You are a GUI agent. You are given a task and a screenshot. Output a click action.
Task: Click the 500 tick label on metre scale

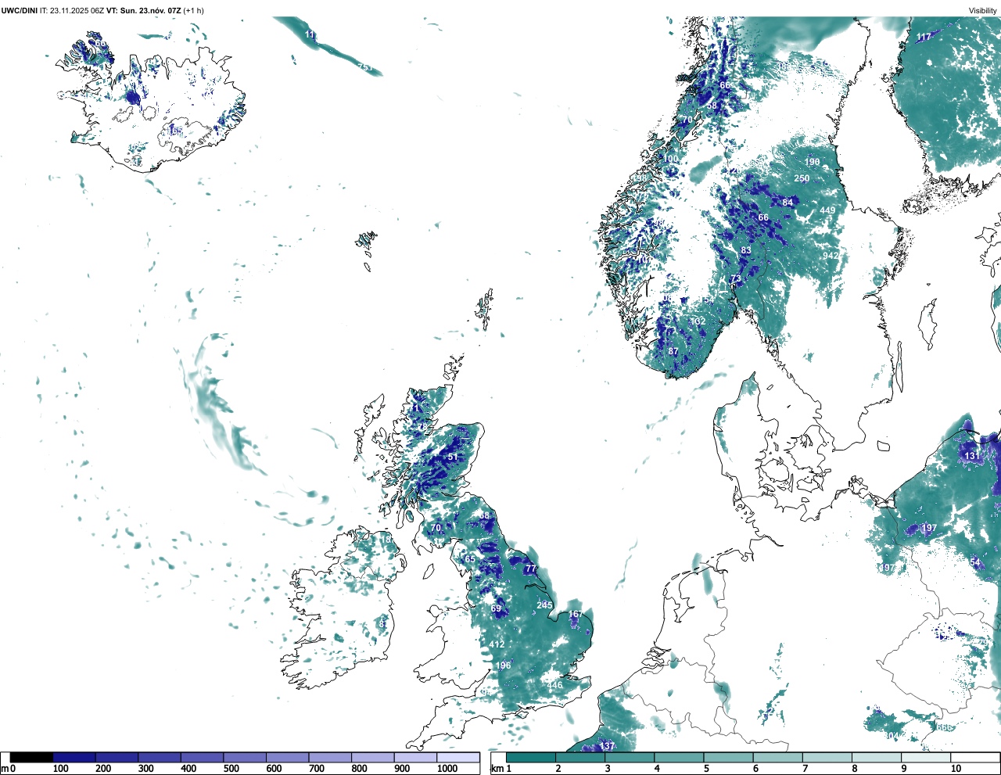click(231, 769)
